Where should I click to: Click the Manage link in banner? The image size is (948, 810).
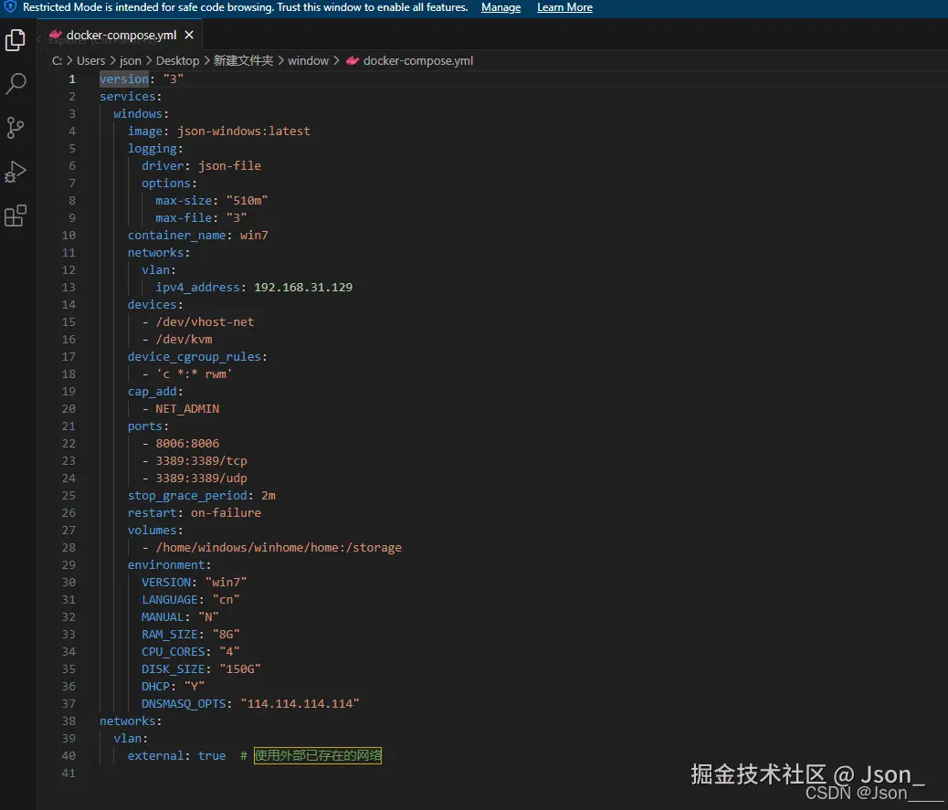coord(500,7)
